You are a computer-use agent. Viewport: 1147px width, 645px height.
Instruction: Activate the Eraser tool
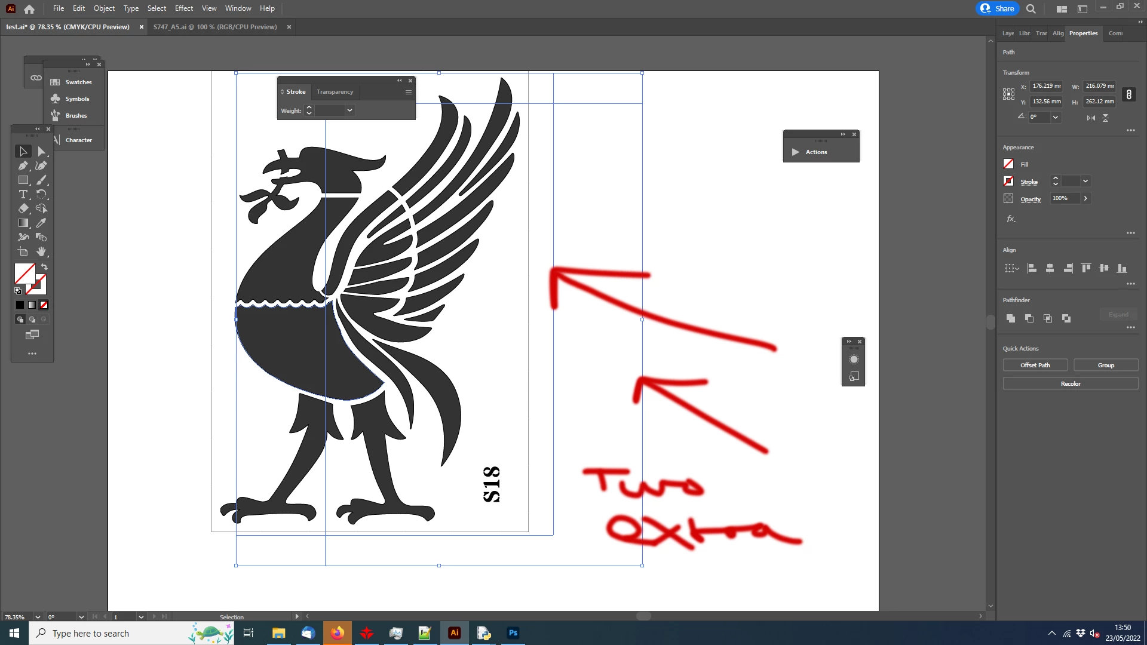pos(23,209)
